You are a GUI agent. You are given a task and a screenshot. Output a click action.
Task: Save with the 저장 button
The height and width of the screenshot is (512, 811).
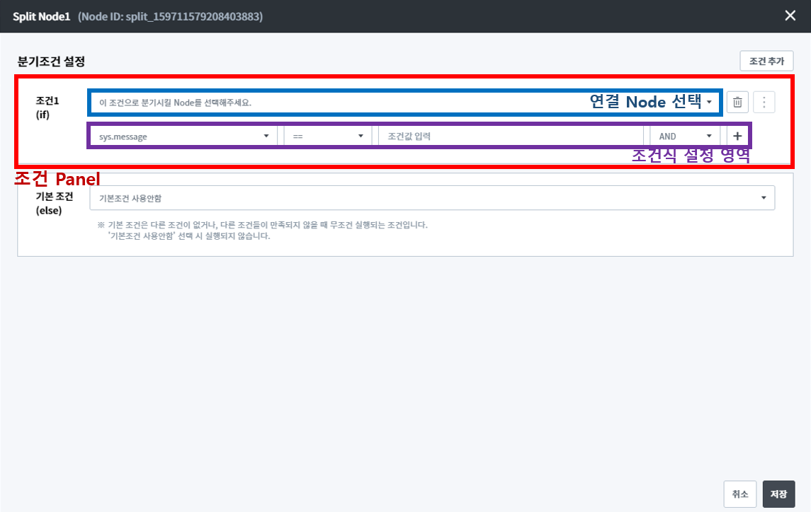click(778, 494)
